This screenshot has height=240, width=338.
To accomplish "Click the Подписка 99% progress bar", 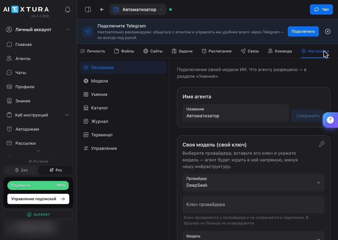I will 38,185.
